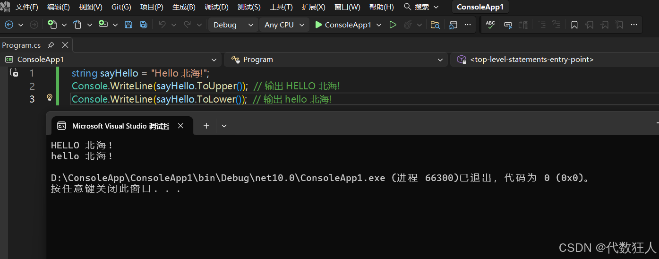
Task: Open the Any CPU platform dropdown
Action: coord(284,25)
